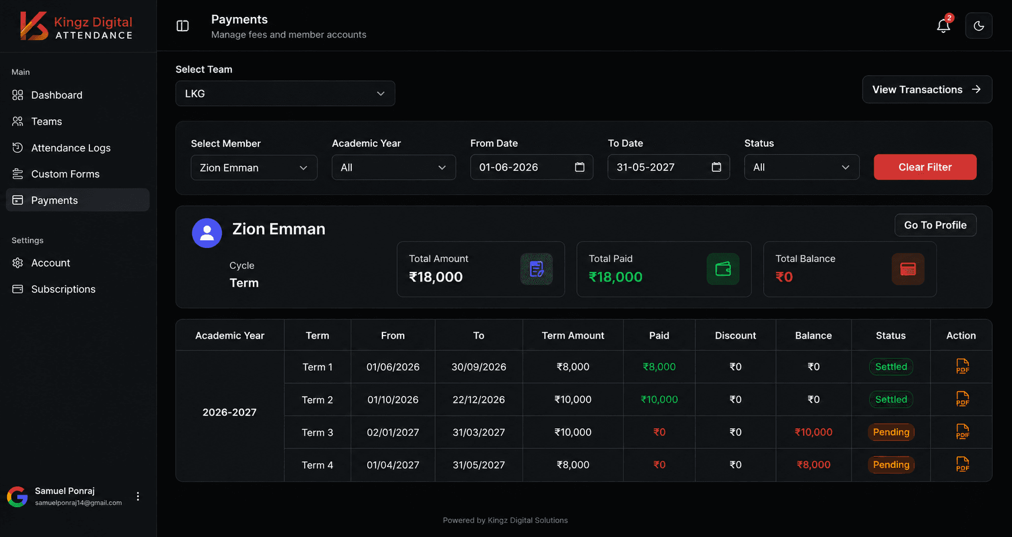Click Pending status badge for Term 3
Screen dimensions: 1012x537
tap(891, 432)
